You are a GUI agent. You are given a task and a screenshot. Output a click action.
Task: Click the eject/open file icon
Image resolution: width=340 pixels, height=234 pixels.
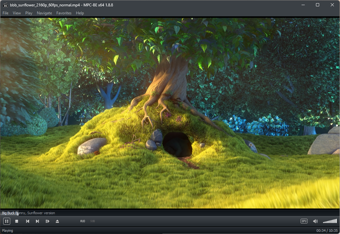point(57,221)
